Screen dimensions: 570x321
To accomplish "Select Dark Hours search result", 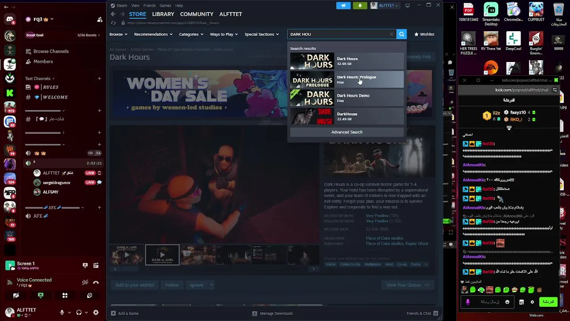I will click(x=347, y=61).
